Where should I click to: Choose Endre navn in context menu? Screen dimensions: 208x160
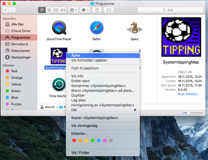coord(103,81)
